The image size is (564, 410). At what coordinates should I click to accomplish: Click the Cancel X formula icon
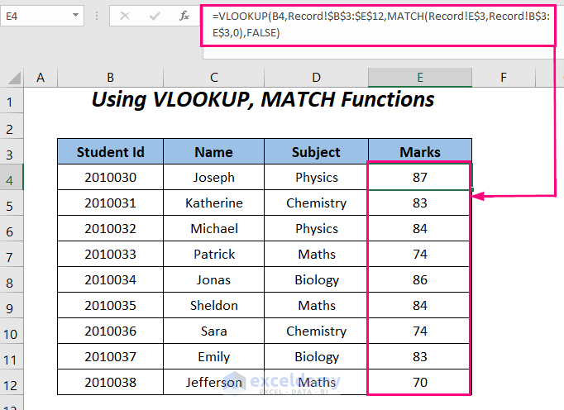(x=125, y=17)
